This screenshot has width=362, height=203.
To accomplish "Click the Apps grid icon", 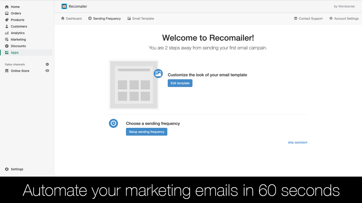I will coord(7,52).
